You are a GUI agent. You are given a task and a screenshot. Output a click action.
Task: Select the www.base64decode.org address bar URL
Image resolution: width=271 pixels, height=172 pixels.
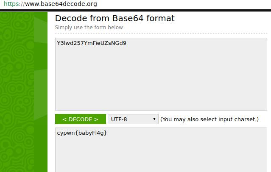click(x=50, y=4)
